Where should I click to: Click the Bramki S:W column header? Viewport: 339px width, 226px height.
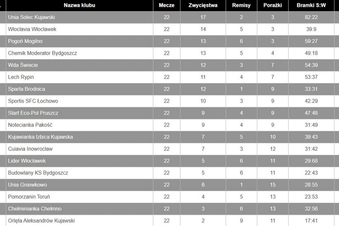311,5
